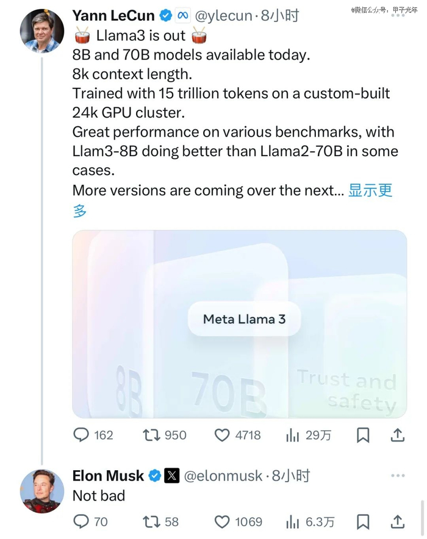Retweet Elon Musk's Not bad reply
The width and height of the screenshot is (427, 539).
coord(151,521)
